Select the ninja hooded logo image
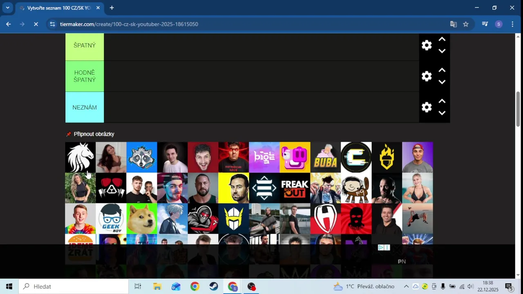The width and height of the screenshot is (523, 294). (203, 218)
